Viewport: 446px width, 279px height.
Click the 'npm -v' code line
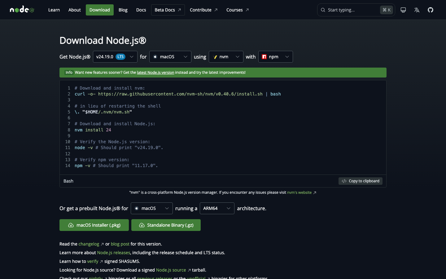pyautogui.click(x=116, y=166)
